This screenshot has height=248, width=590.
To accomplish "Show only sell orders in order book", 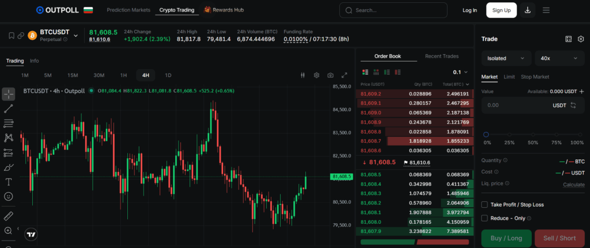I will (x=398, y=72).
